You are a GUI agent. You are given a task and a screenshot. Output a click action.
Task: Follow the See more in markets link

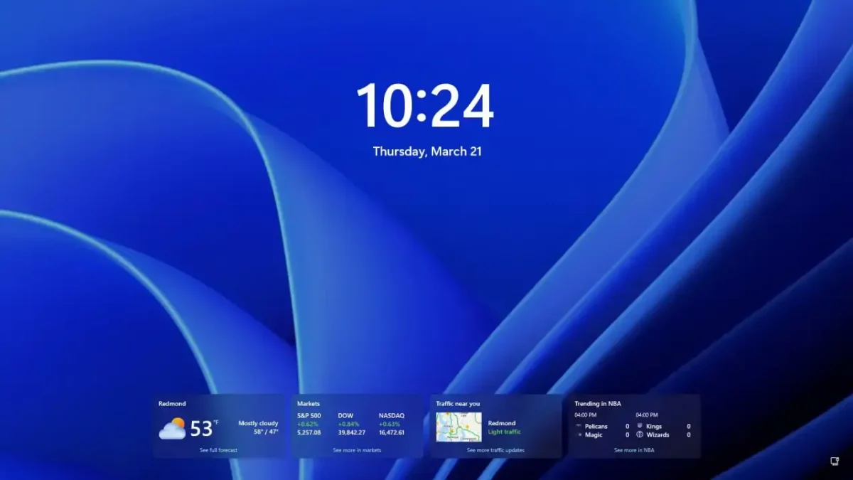(x=357, y=450)
